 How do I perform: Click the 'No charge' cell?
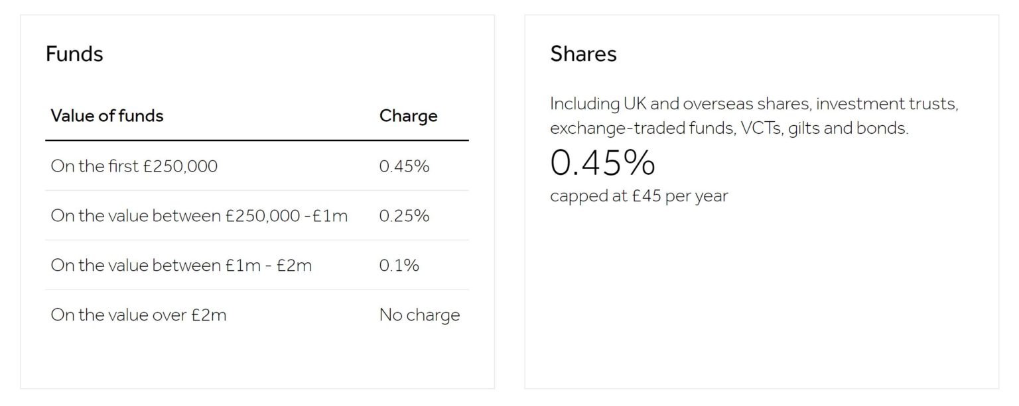tap(419, 315)
